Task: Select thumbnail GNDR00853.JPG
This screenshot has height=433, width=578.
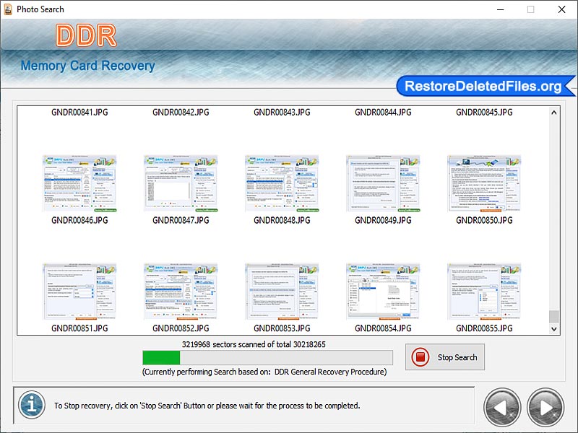Action: point(282,291)
